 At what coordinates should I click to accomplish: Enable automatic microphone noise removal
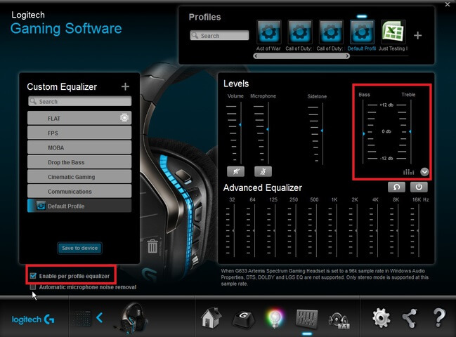click(x=33, y=287)
